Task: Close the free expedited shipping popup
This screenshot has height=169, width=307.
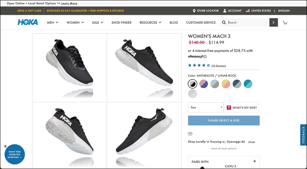Action: [x=5, y=146]
